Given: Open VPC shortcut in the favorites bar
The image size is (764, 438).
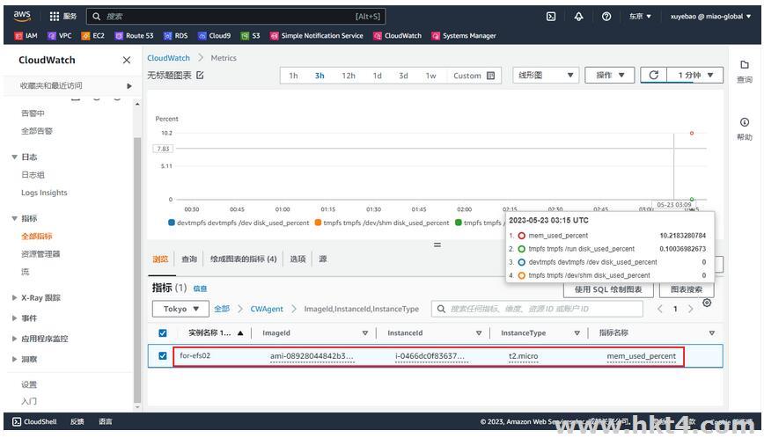Looking at the screenshot, I should (60, 35).
